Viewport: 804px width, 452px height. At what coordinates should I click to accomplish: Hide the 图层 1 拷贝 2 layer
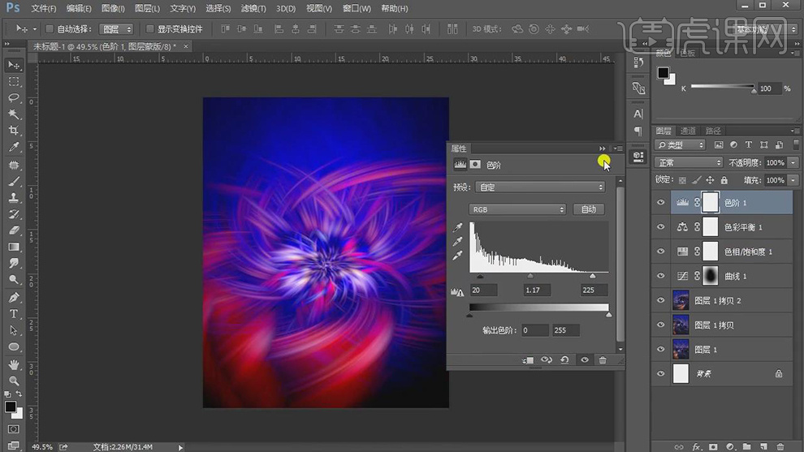pos(660,300)
